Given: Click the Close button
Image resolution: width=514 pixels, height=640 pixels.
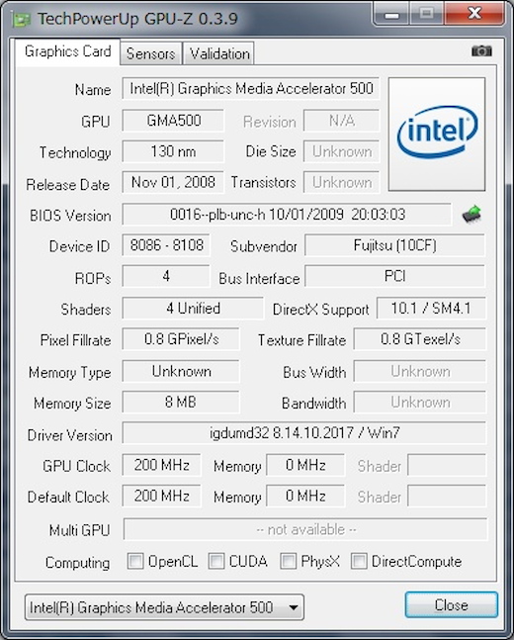Looking at the screenshot, I should pyautogui.click(x=451, y=604).
